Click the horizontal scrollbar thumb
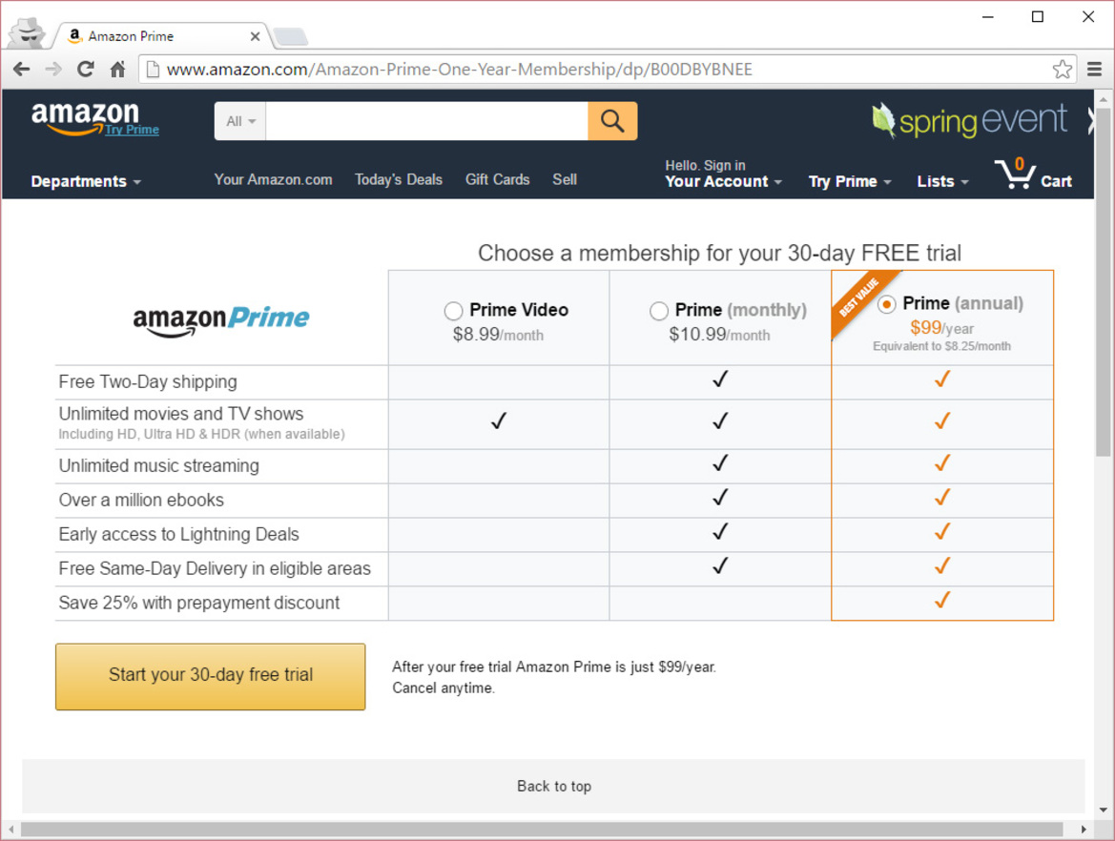Viewport: 1115px width, 841px height. click(x=542, y=829)
